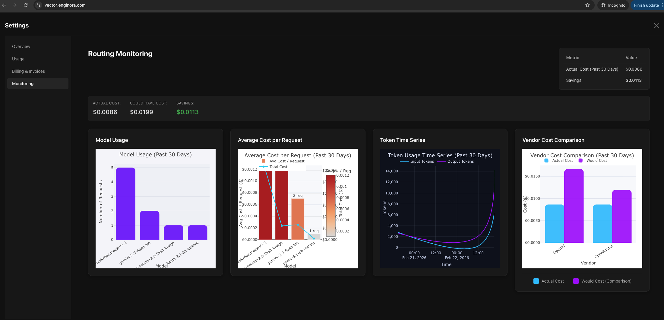Click the address bar showing vector.enginora.com

[65, 5]
